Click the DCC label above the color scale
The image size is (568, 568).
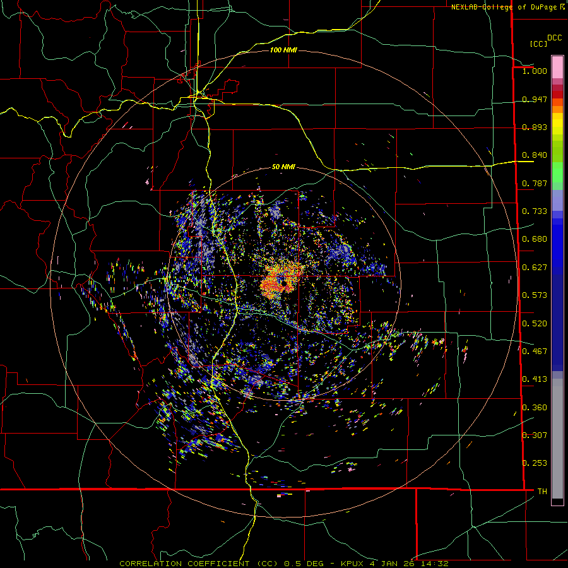point(555,38)
